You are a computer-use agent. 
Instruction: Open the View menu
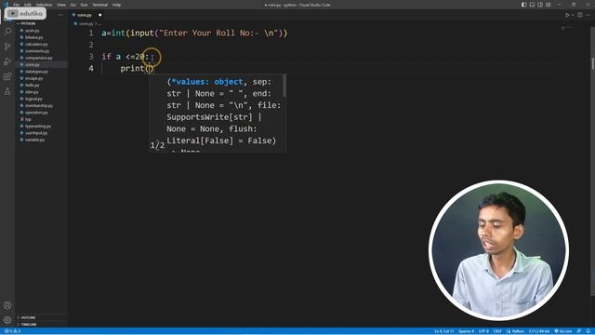(61, 5)
